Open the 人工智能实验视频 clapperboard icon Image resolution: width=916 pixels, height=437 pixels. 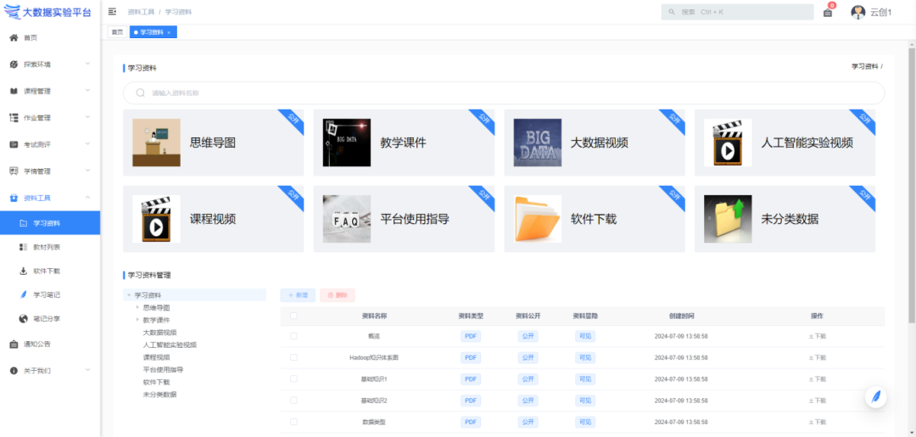click(728, 143)
